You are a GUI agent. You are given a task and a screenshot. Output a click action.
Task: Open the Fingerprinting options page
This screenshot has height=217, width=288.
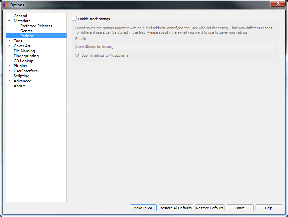26,56
